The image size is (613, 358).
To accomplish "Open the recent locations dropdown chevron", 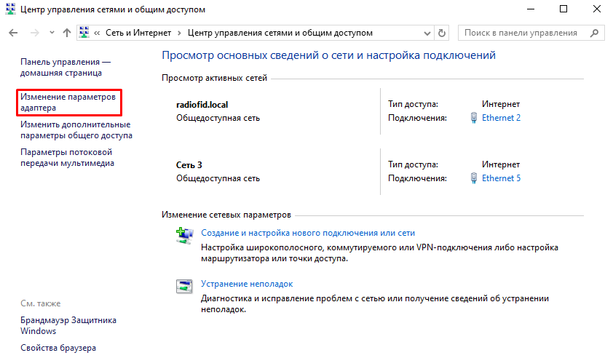I will pos(51,33).
